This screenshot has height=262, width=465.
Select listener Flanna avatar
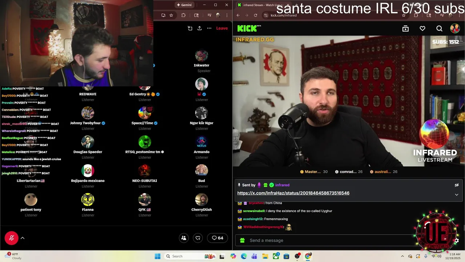click(x=88, y=199)
